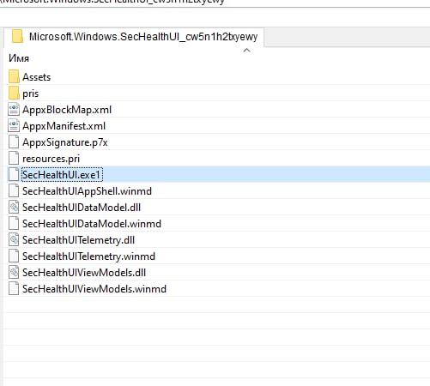
Task: Select the SecHealthUITelemetry.dll gear icon
Action: 14,240
